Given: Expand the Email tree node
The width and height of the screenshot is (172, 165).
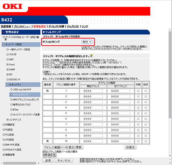Looking at the screenshot, I should [7, 64].
